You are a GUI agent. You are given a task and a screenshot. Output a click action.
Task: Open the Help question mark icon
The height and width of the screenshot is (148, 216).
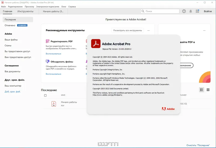(x=184, y=11)
